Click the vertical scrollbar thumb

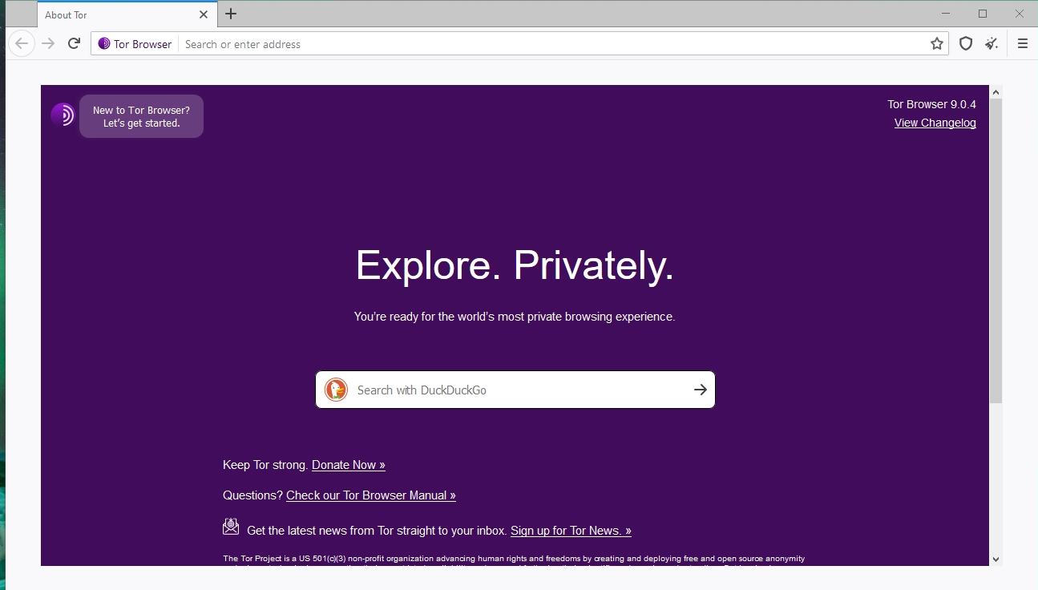click(x=996, y=252)
